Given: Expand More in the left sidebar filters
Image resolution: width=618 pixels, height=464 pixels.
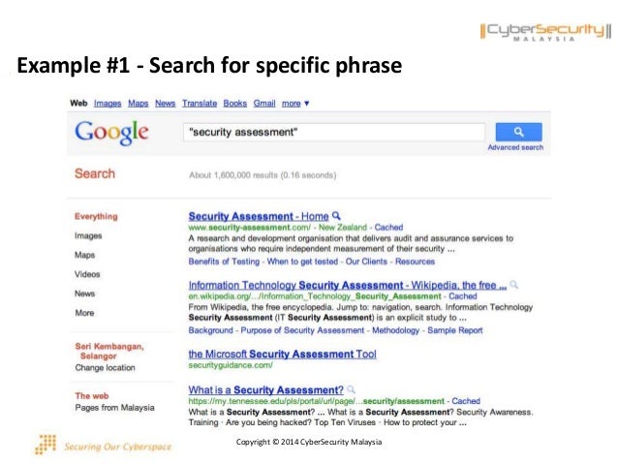Looking at the screenshot, I should point(84,313).
